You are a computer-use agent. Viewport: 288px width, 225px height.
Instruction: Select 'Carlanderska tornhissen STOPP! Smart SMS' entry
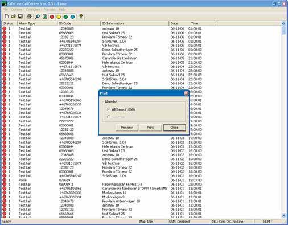click(x=135, y=189)
